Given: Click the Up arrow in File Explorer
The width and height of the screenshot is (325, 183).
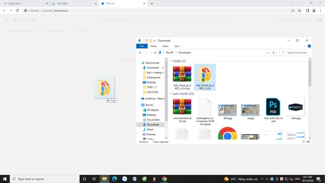Looking at the screenshot, I should tap(155, 53).
